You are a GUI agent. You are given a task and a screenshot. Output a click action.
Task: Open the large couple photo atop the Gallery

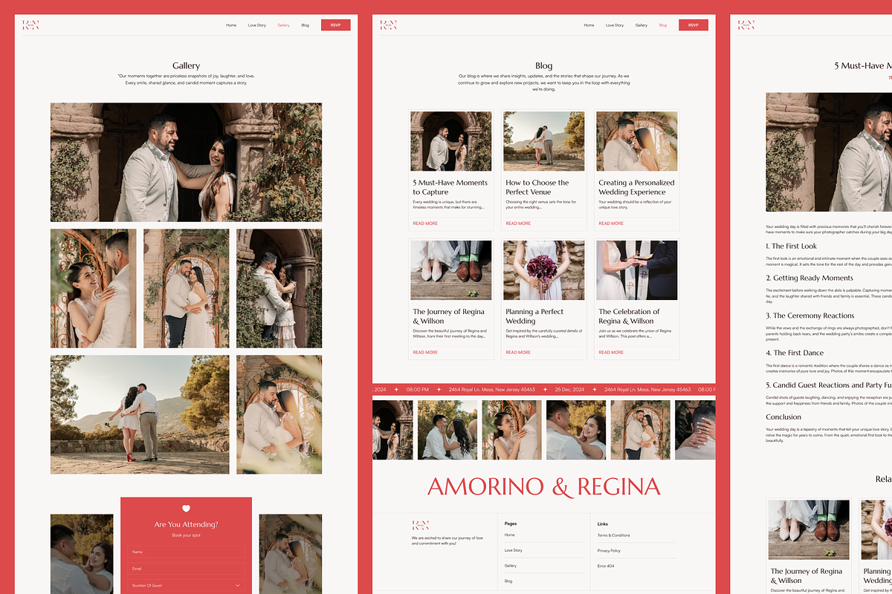tap(186, 163)
